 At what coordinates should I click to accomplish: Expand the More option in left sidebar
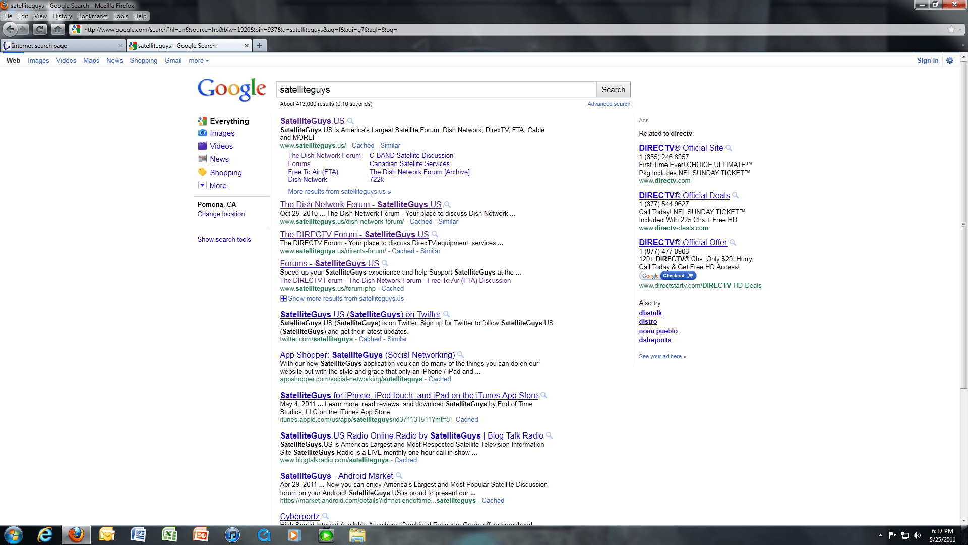point(213,186)
